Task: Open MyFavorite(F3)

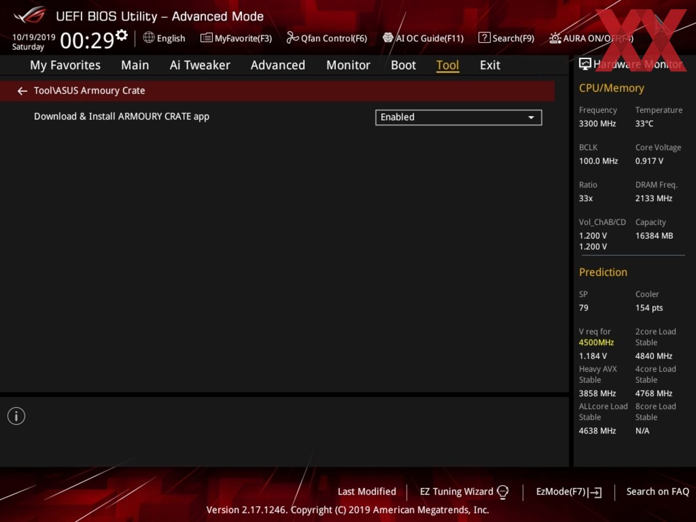Action: click(236, 38)
